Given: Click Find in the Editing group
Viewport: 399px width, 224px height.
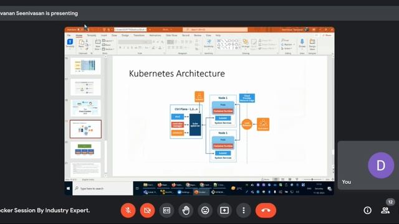Looking at the screenshot, I should pyautogui.click(x=286, y=40).
